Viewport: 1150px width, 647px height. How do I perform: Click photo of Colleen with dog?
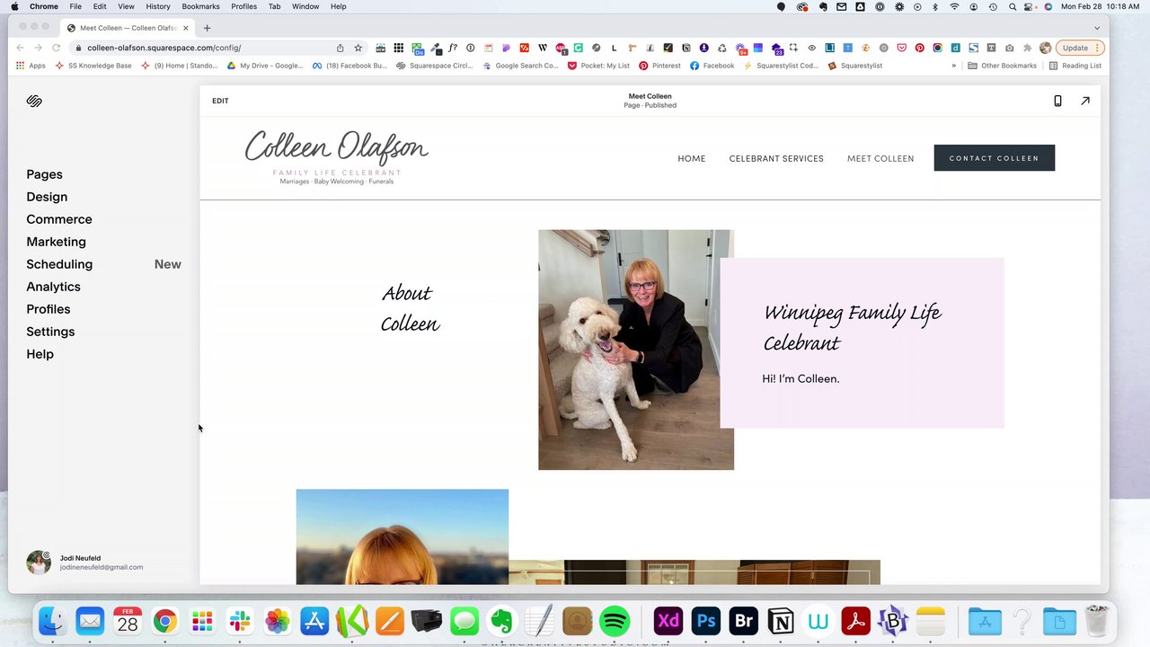tap(636, 350)
